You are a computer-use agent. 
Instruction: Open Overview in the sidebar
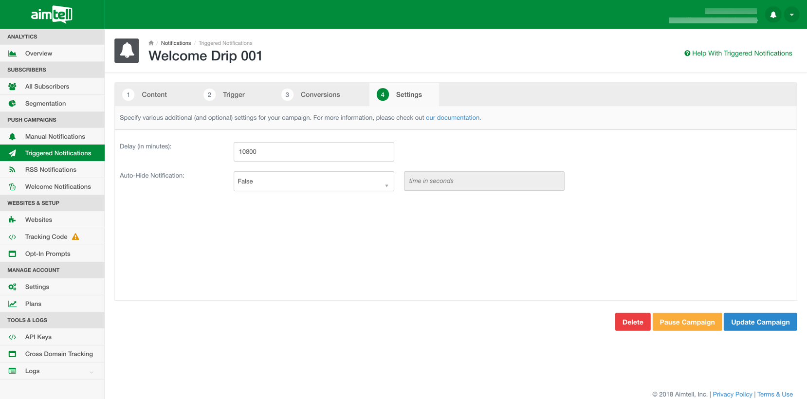(x=52, y=54)
